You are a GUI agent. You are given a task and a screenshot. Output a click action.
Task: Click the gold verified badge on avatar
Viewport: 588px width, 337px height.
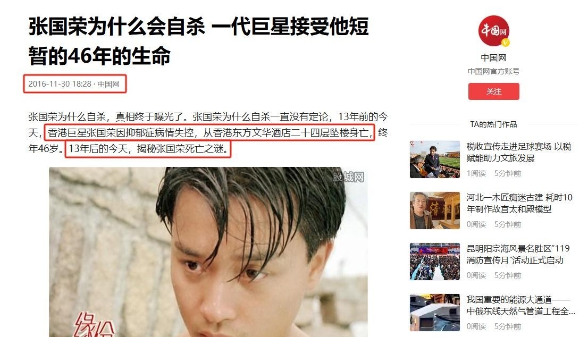(x=506, y=43)
